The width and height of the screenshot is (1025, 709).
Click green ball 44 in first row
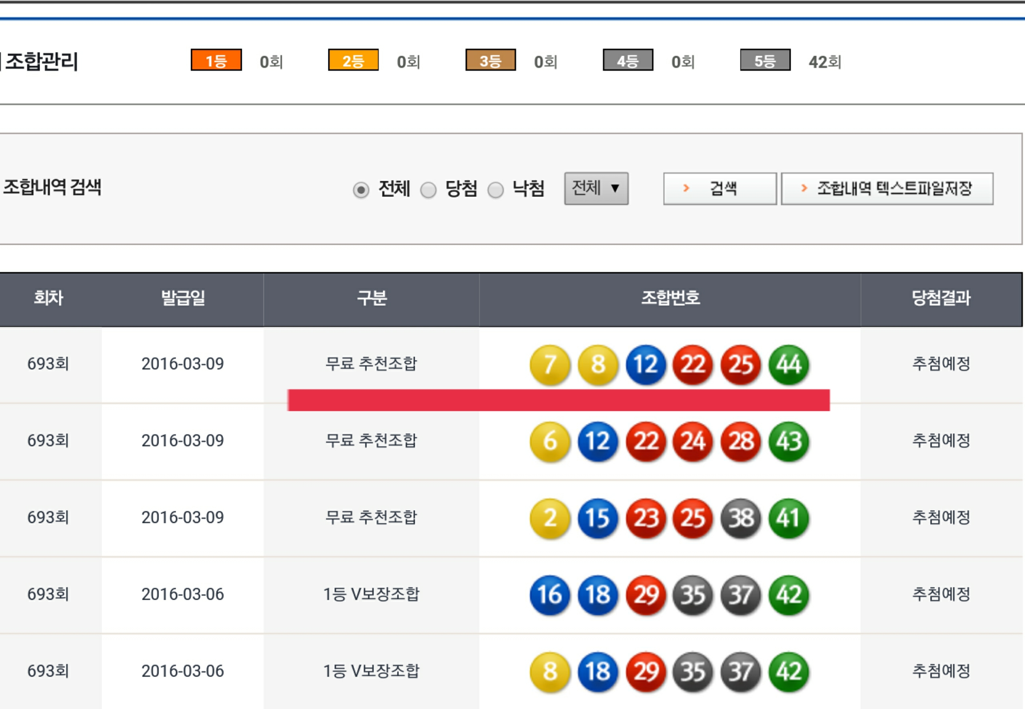pos(788,364)
